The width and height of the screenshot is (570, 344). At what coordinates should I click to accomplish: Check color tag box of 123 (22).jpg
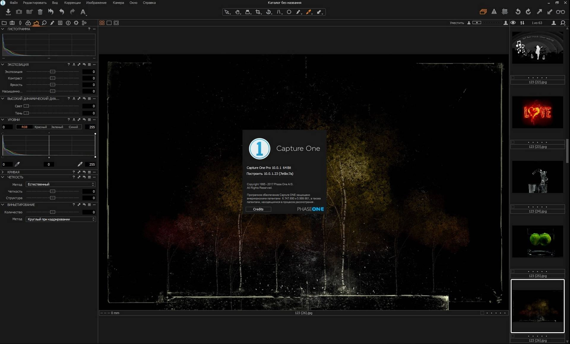tap(513, 77)
